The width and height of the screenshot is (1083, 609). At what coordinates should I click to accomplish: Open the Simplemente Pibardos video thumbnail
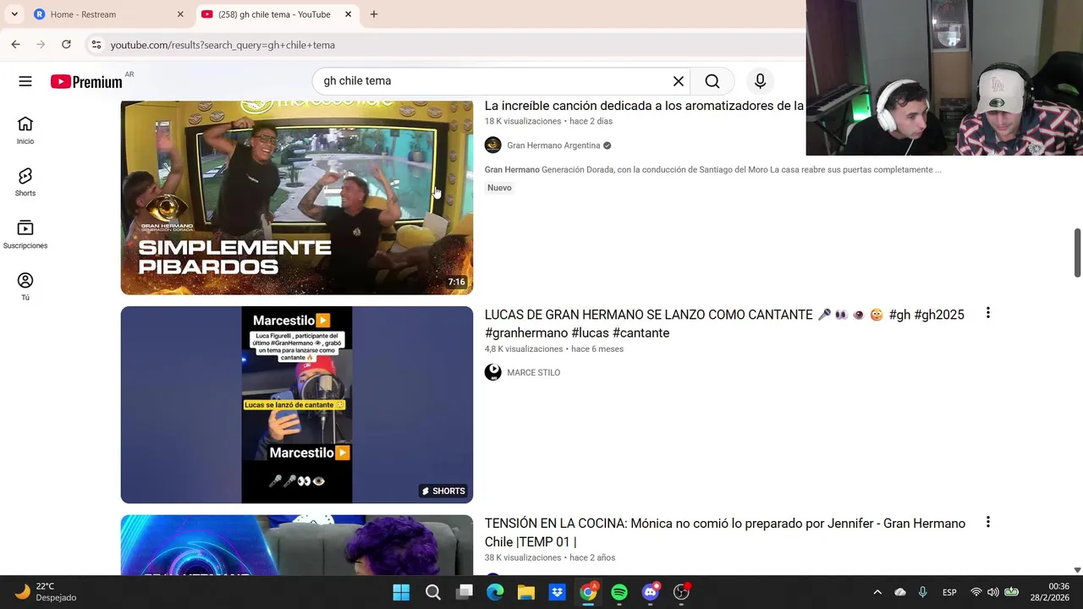tap(297, 197)
